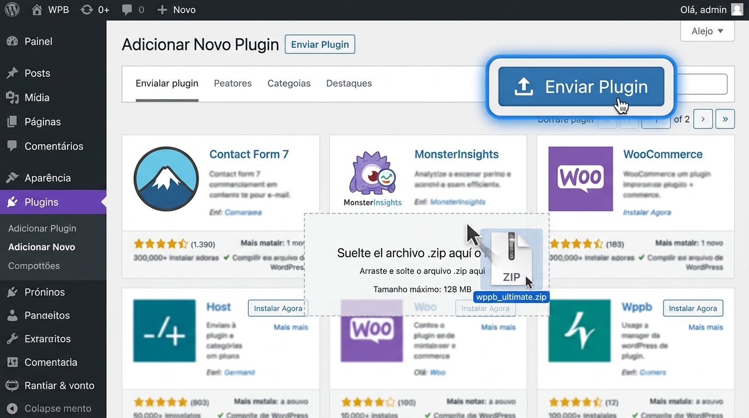Click small Enviar Plugin button near title
The width and height of the screenshot is (749, 418).
coord(320,45)
